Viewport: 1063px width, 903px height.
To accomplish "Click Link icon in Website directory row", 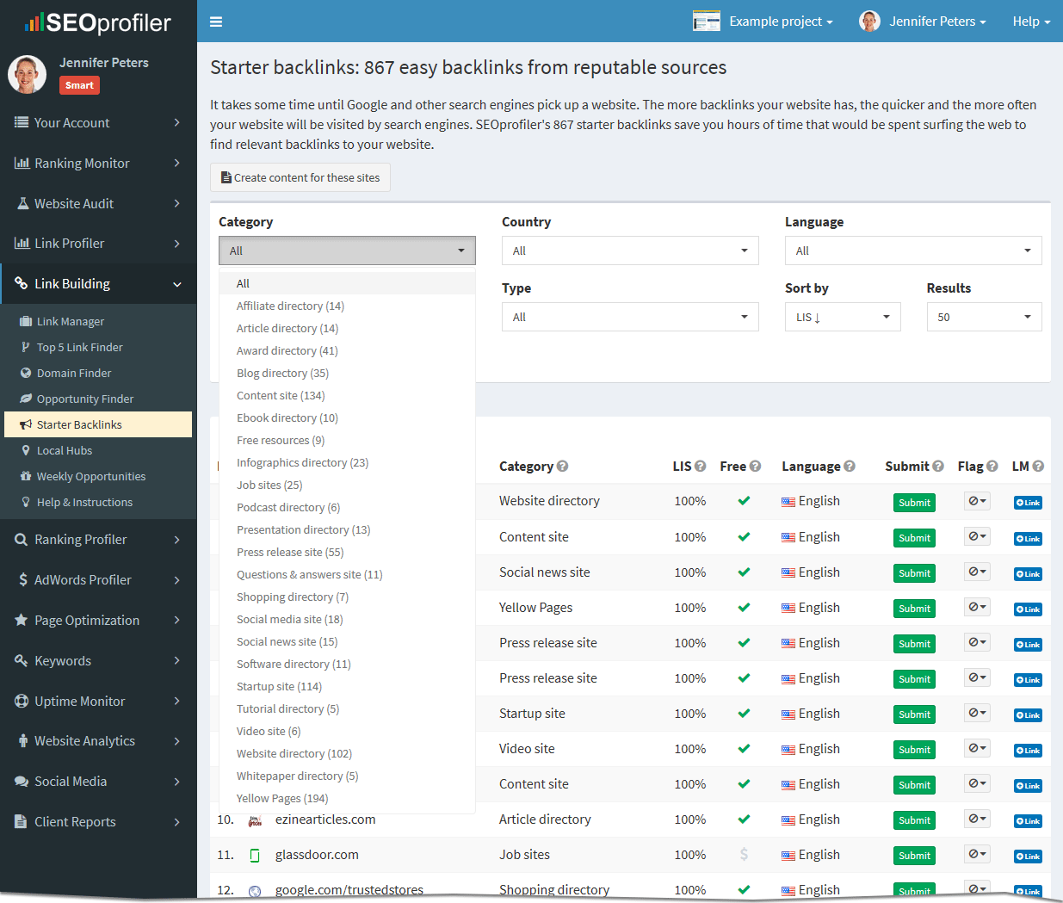I will 1028,503.
